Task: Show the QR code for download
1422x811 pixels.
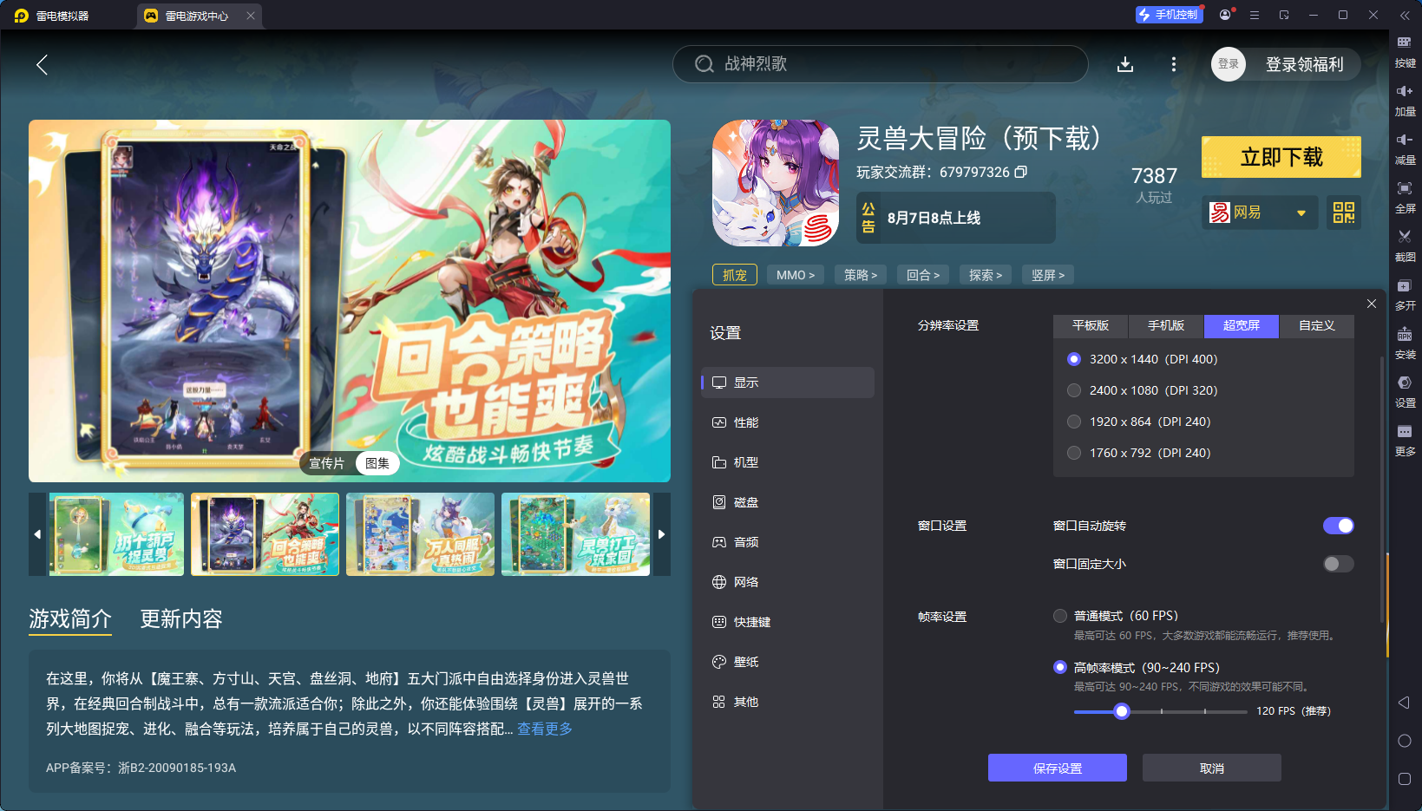Action: 1344,213
